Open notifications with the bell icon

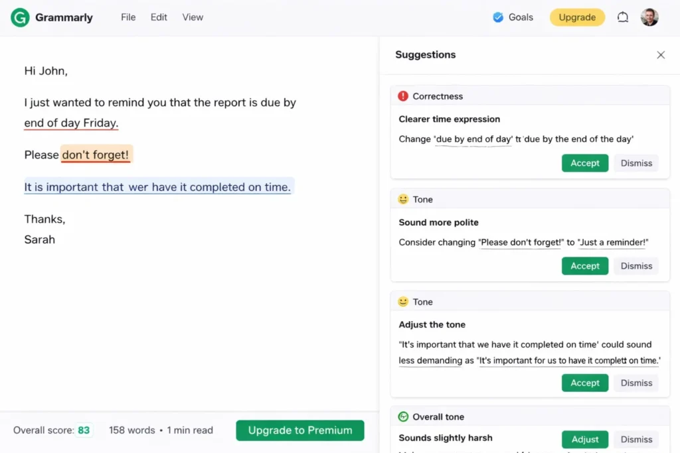(x=622, y=17)
